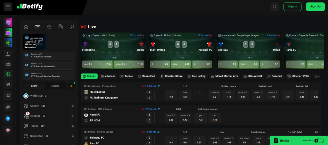Open the green purse sidebar icon
Viewport: 328px width, 145px height.
pyautogui.click(x=8, y=33)
